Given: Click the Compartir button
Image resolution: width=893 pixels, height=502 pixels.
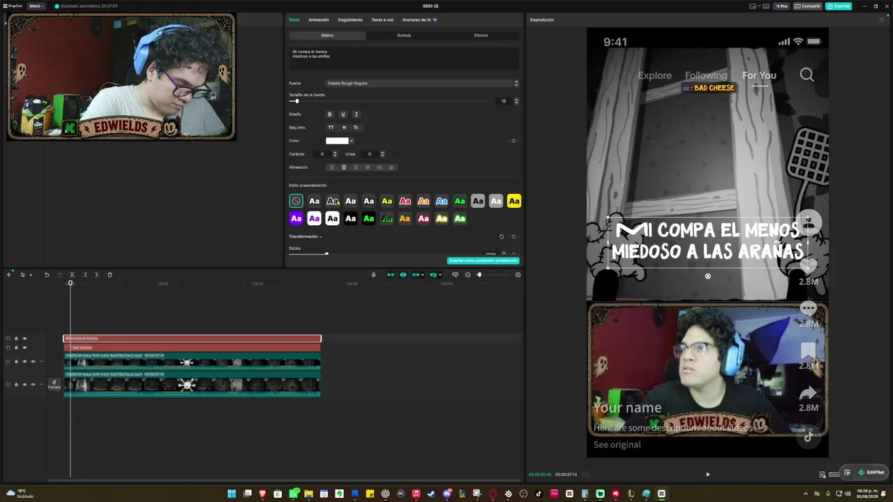Looking at the screenshot, I should pyautogui.click(x=808, y=6).
